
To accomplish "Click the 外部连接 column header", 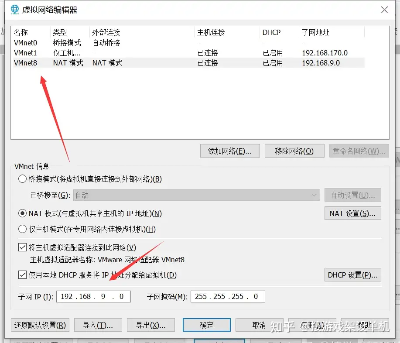I will [x=142, y=32].
